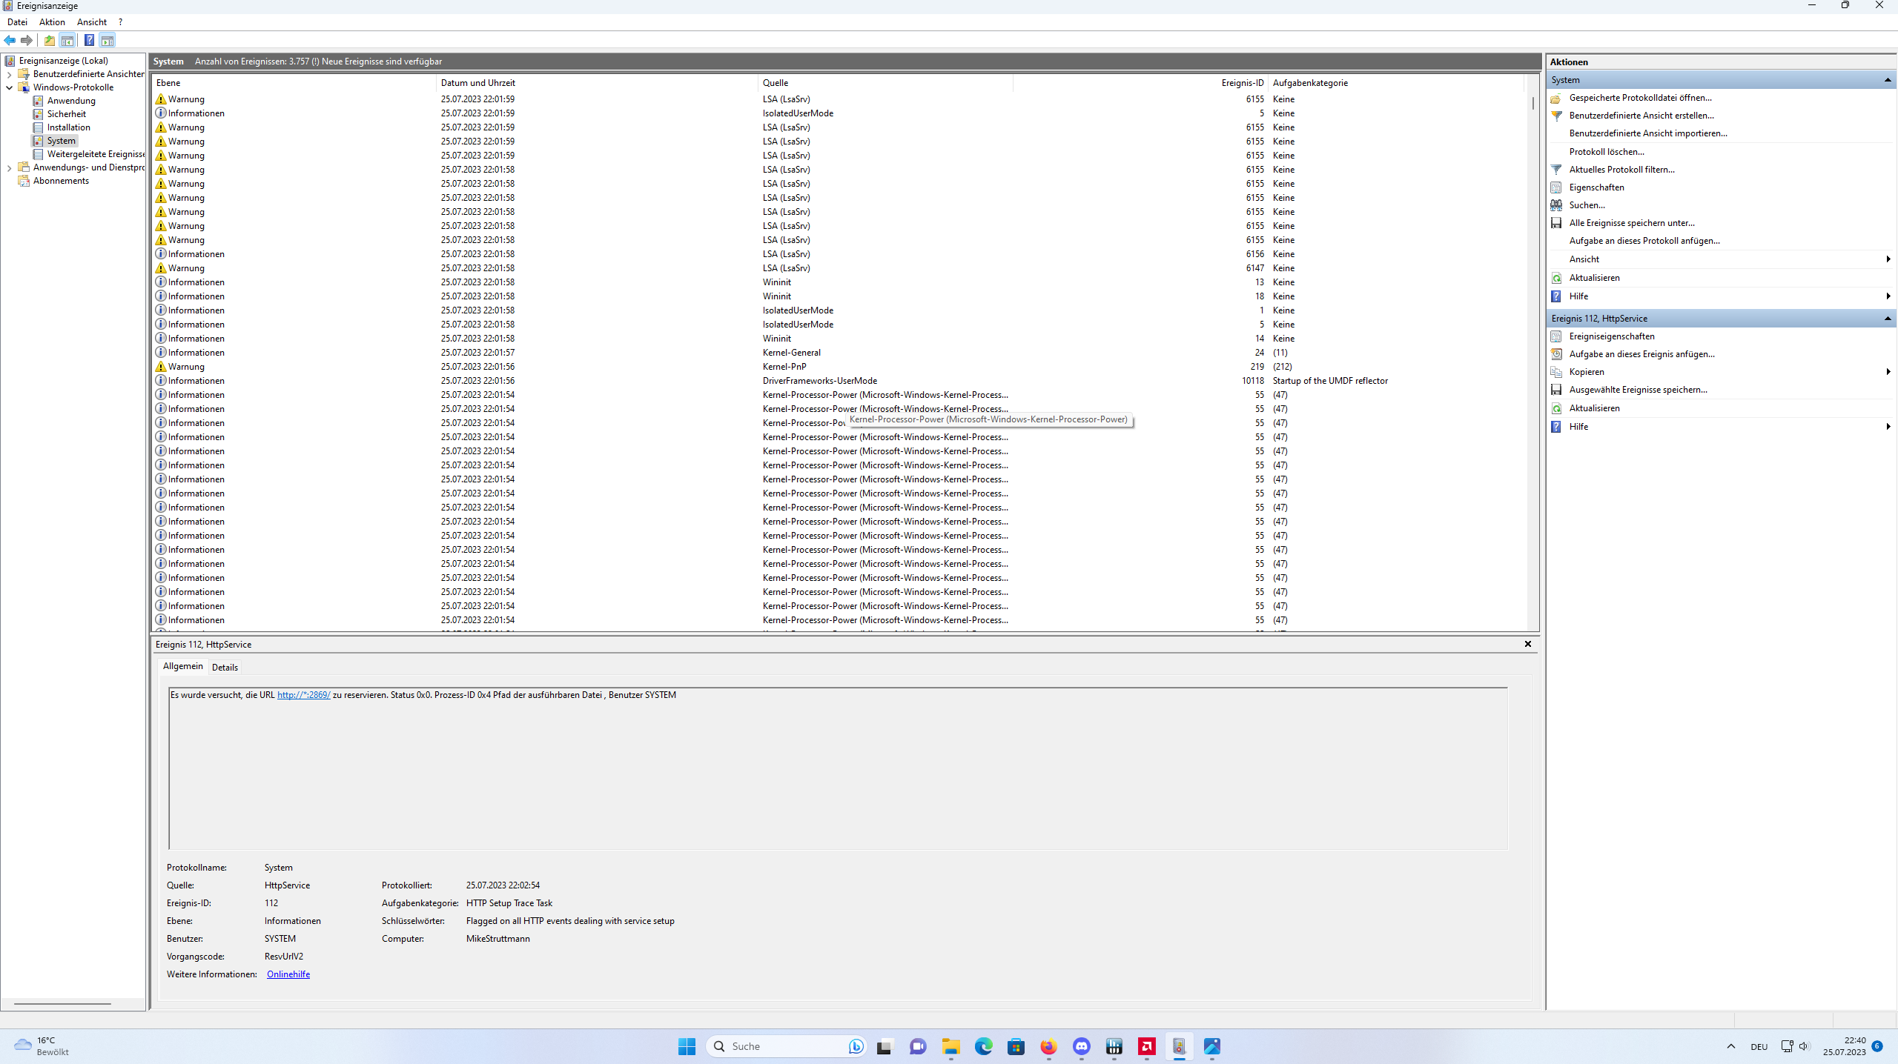1898x1064 pixels.
Task: Close the event preview pane
Action: point(1527,644)
